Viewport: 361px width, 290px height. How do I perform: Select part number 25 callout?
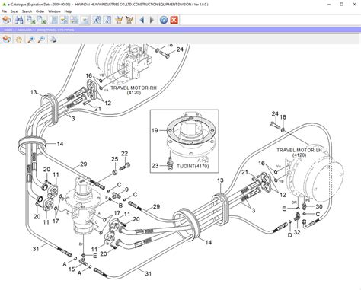(115, 159)
